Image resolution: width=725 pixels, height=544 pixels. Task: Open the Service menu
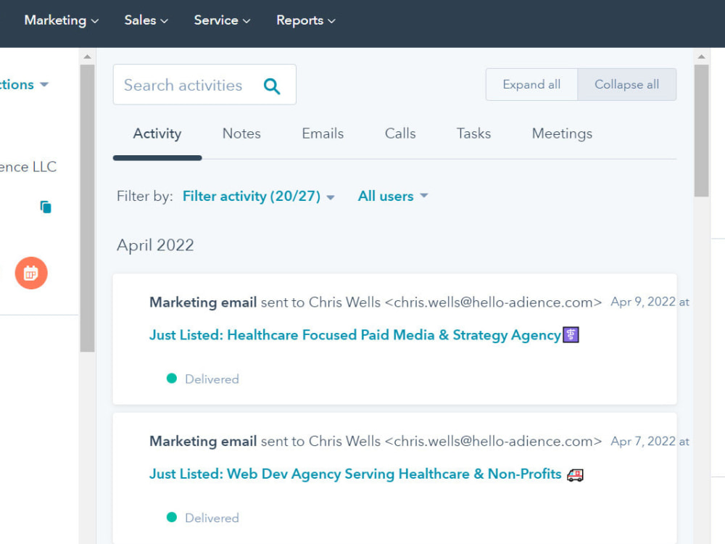click(221, 20)
